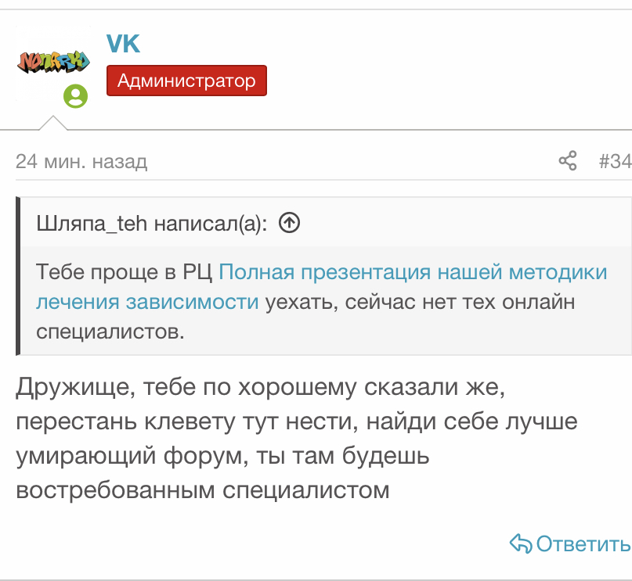Open the post permalink '24 мин. назад'
Viewport: 632px width, 581px height.
81,162
